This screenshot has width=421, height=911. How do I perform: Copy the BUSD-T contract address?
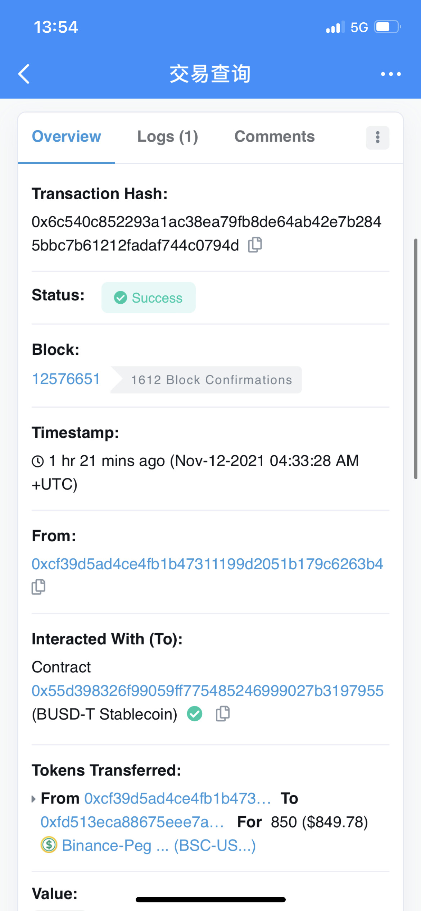click(x=223, y=714)
